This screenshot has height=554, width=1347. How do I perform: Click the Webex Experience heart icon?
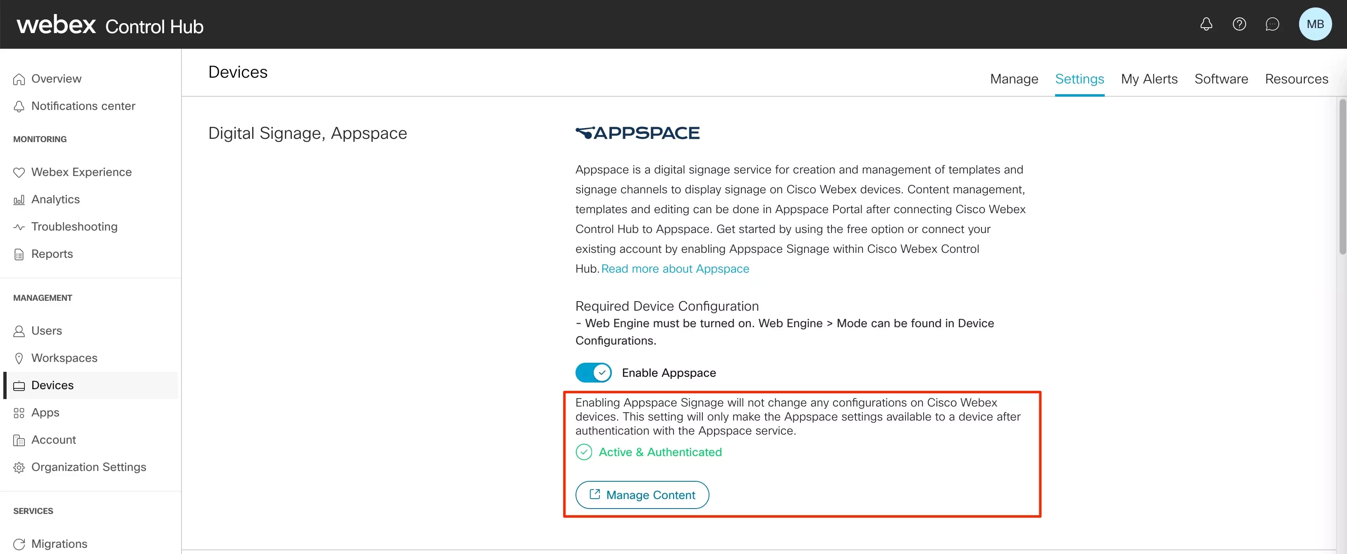(x=19, y=172)
